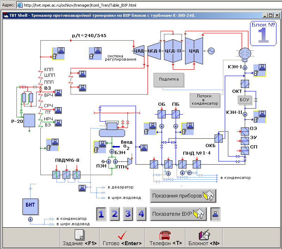
Task: Click the КЭН-I pump symbol
Action: click(x=245, y=68)
